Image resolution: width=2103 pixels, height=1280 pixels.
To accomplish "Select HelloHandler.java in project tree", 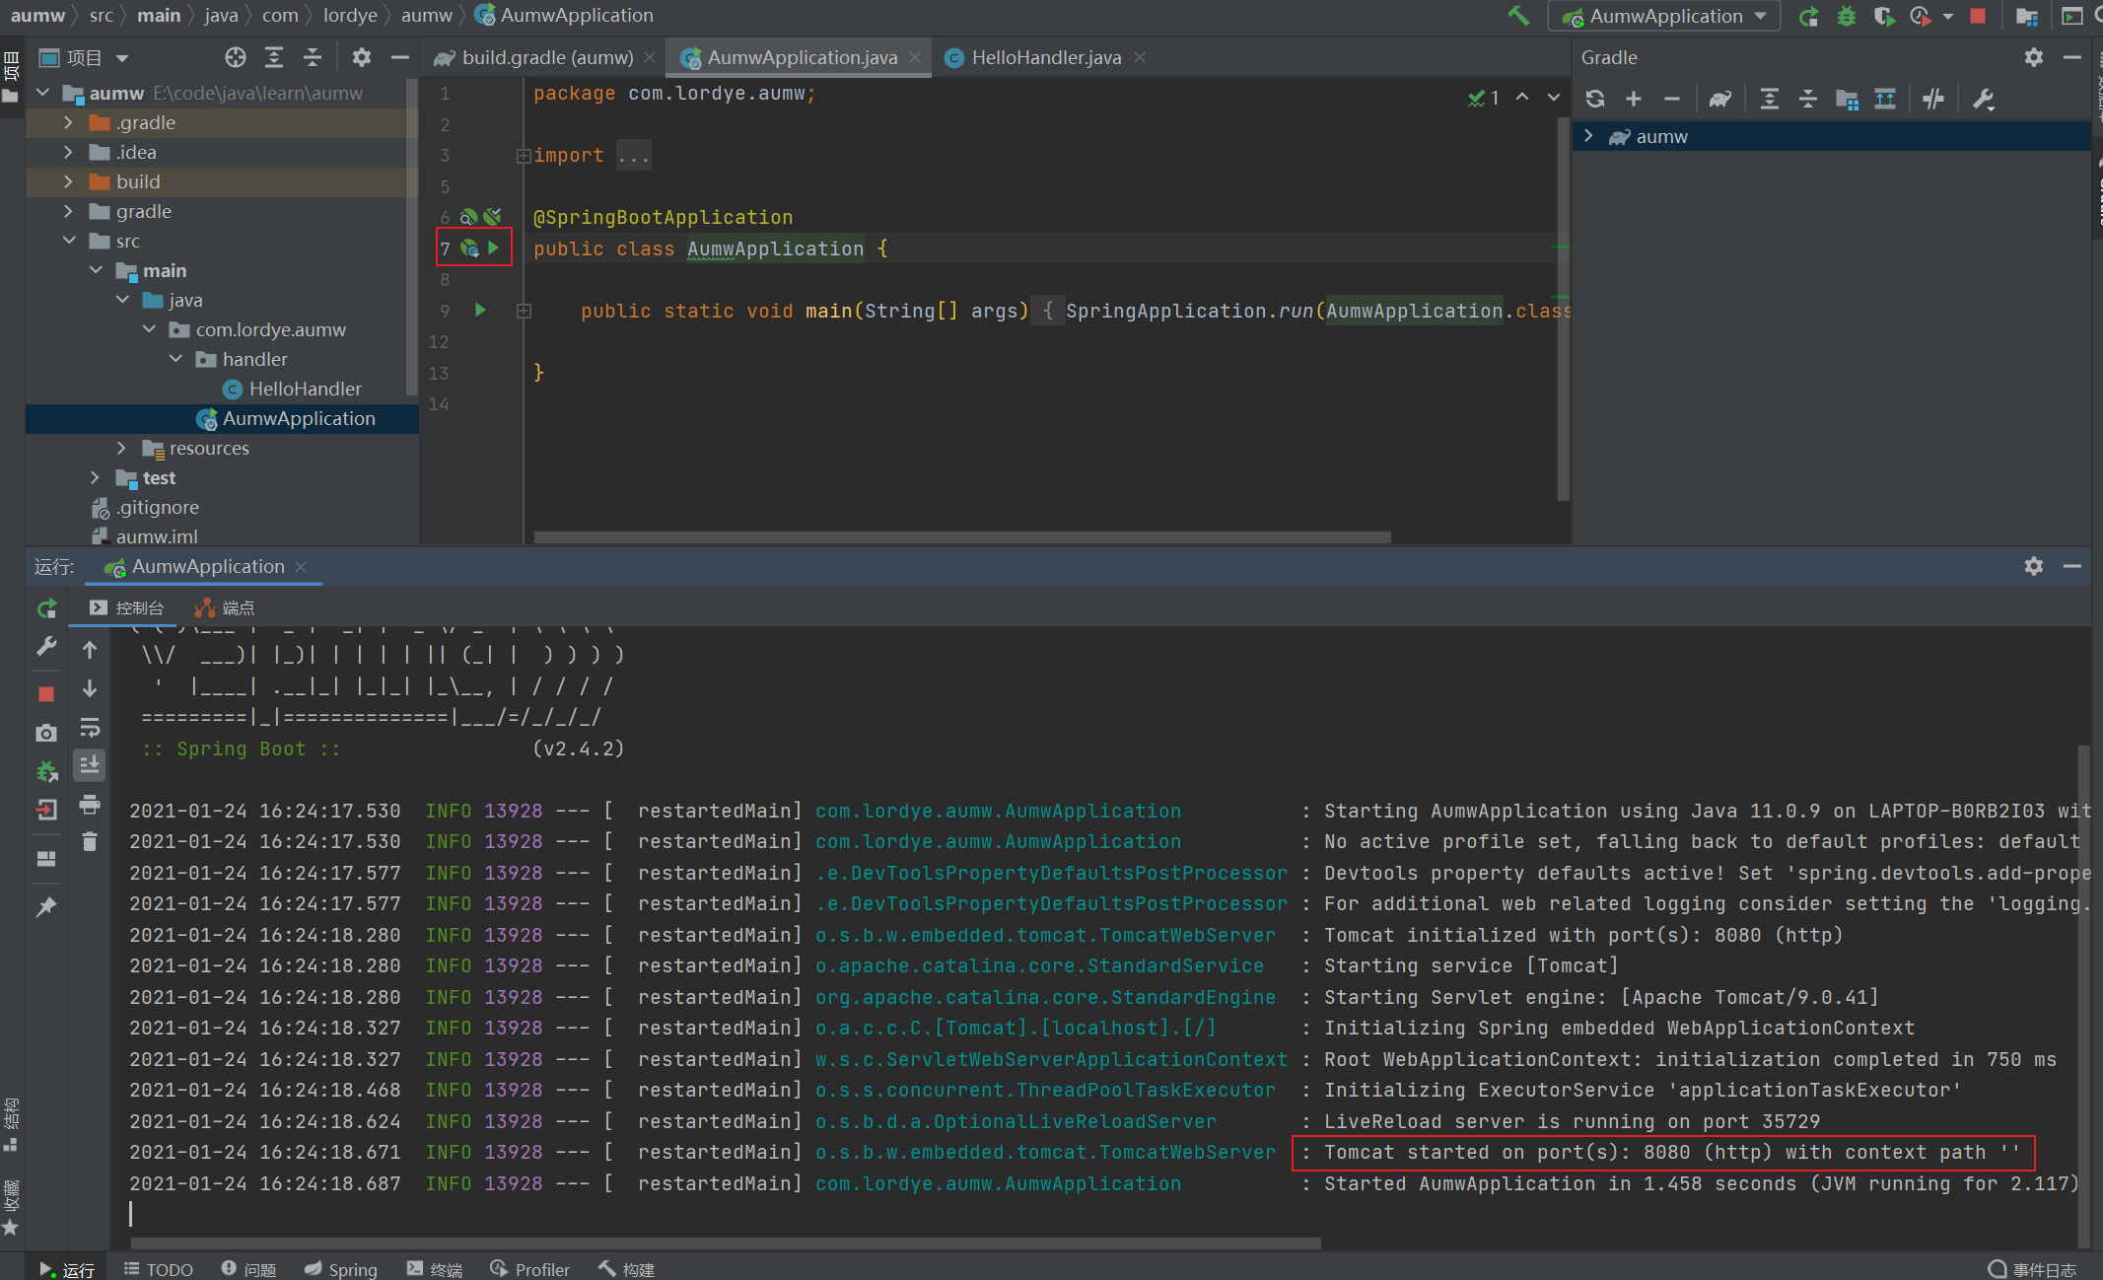I will [x=302, y=388].
